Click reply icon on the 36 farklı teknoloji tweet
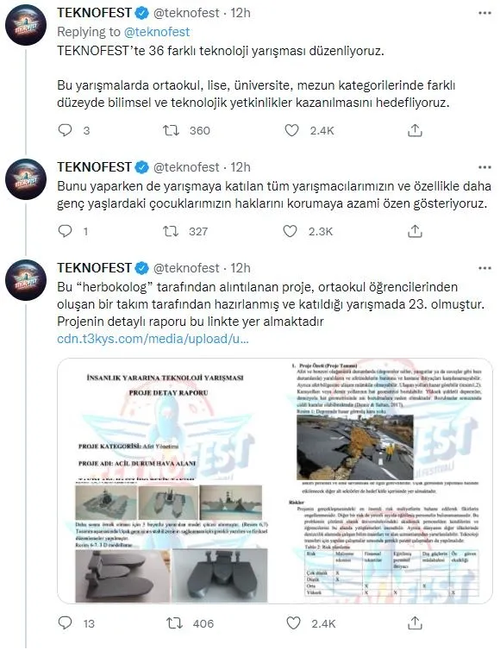The image size is (500, 650). [66, 130]
